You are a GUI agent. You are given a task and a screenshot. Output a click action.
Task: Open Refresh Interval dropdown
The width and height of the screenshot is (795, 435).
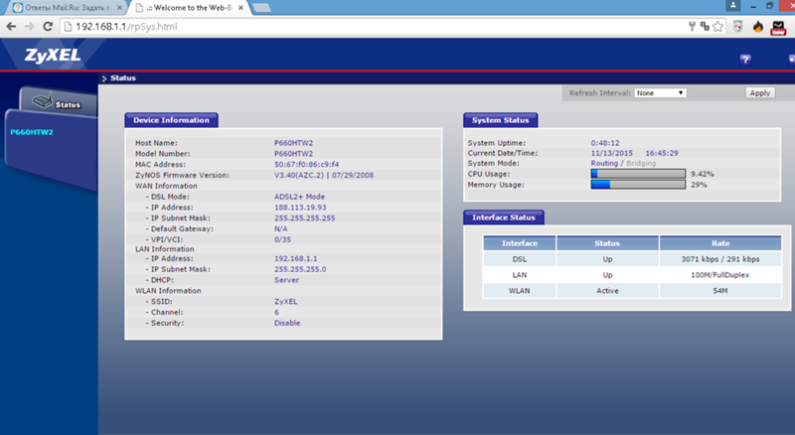(x=660, y=92)
